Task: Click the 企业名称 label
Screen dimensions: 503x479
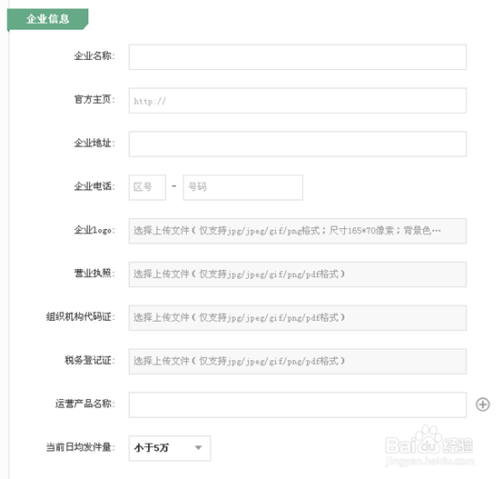Action: [x=94, y=56]
